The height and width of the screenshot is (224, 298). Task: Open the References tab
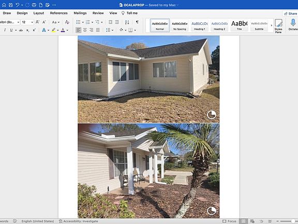click(x=59, y=13)
